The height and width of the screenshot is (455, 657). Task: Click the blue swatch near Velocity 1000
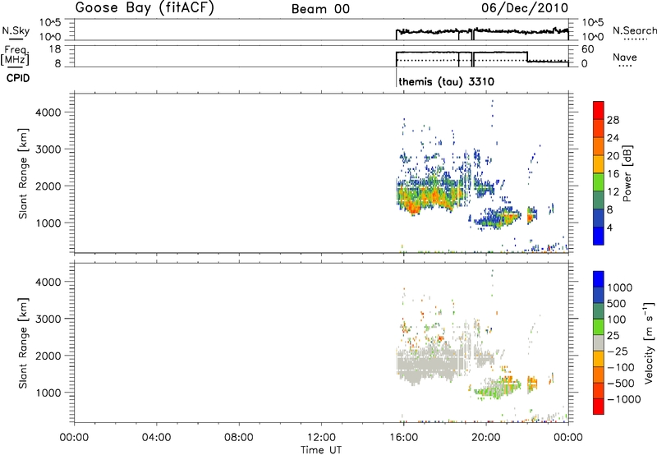599,279
